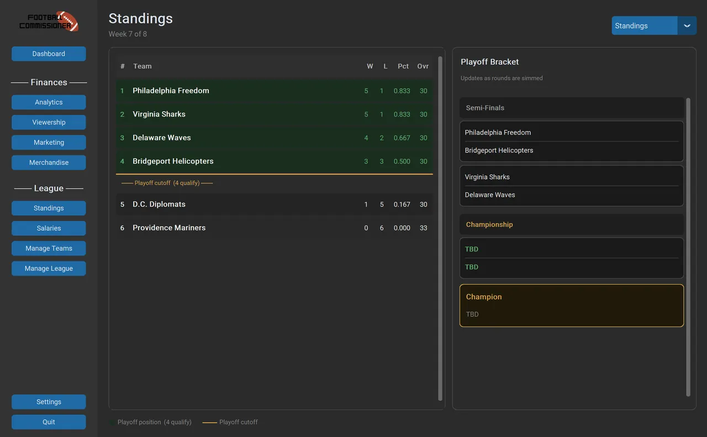The height and width of the screenshot is (437, 707).
Task: Select Standings in the sidebar
Action: pos(49,208)
